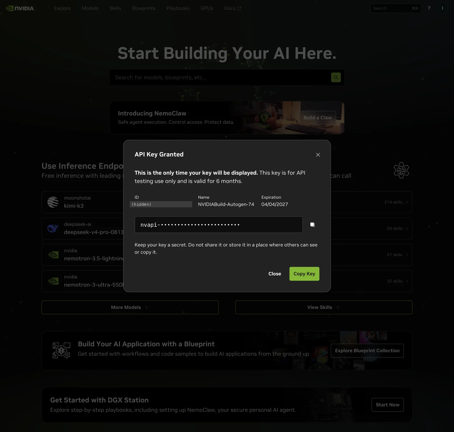The image size is (454, 432).
Task: Open the Skills navigation item
Action: coord(115,8)
